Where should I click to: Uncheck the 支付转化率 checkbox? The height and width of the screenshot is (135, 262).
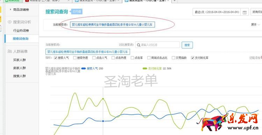point(192,58)
